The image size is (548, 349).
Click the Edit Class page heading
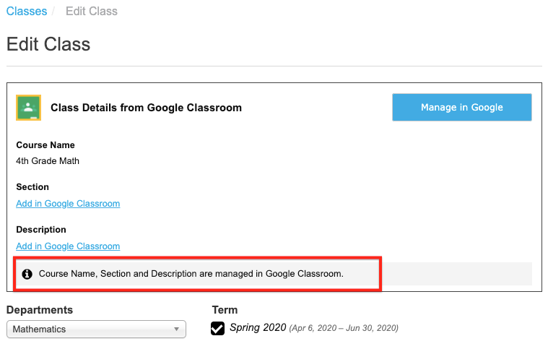48,44
